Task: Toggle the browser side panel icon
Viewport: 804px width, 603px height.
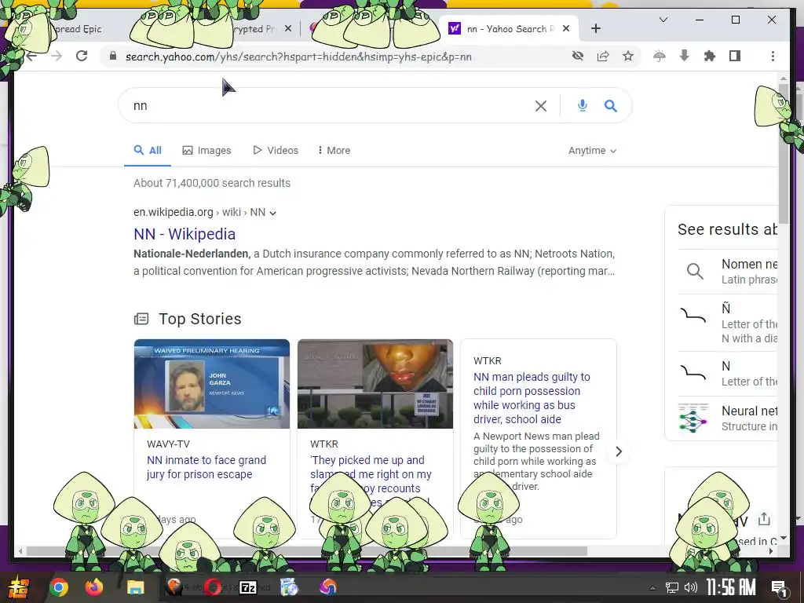Action: coord(735,56)
